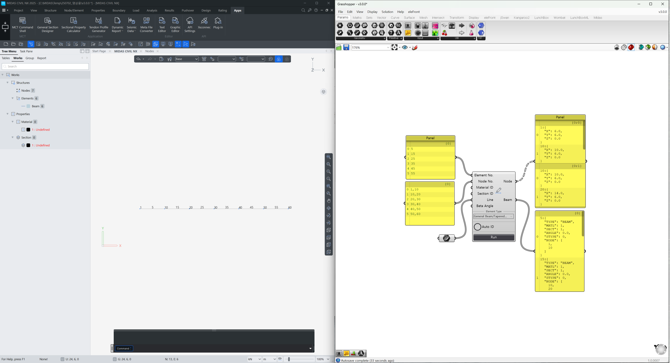Toggle the Auto ID radio button
The image size is (670, 363).
(477, 227)
